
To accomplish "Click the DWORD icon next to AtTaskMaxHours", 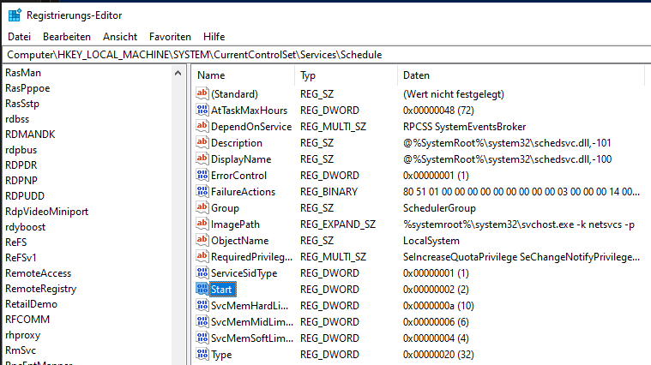I will point(202,110).
